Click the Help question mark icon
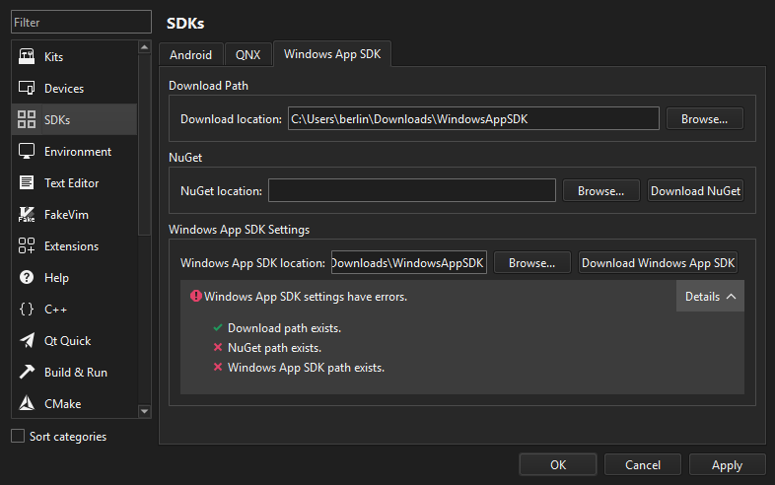The image size is (775, 485). 27,278
